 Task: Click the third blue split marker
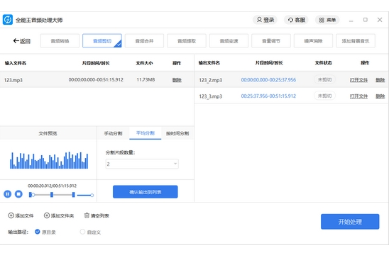point(73,195)
